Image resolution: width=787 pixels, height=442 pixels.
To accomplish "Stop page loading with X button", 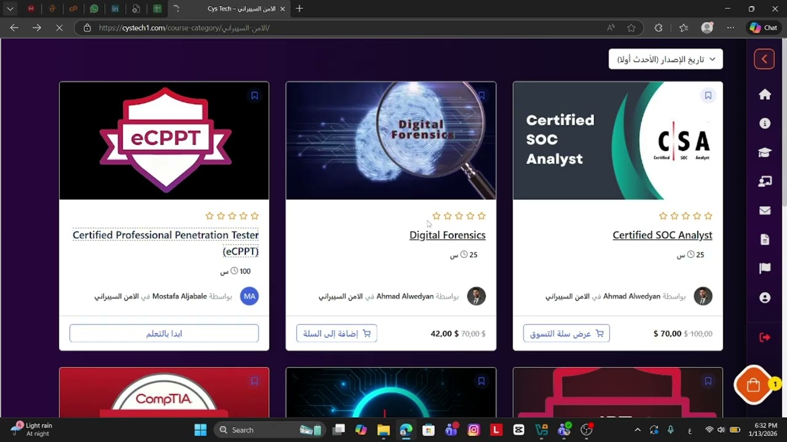I will coord(59,28).
